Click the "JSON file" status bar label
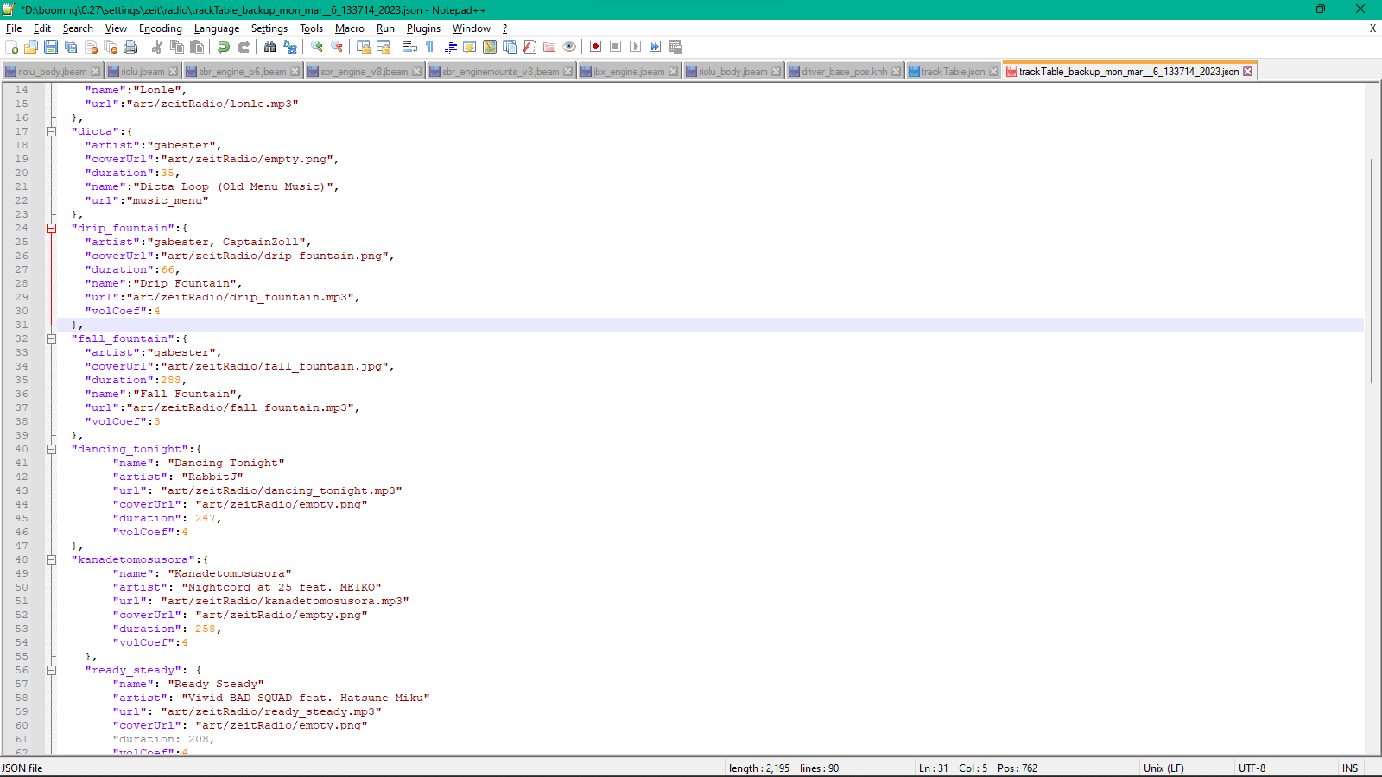Screen dimensions: 1382x777 pyautogui.click(x=22, y=768)
